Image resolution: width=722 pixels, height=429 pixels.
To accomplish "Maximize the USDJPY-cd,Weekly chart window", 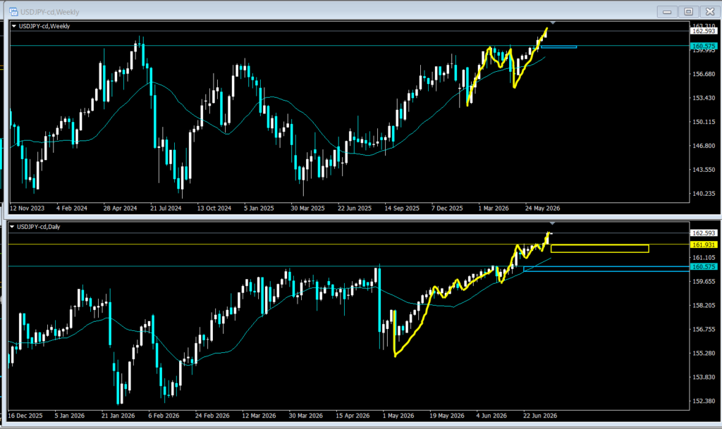I will pyautogui.click(x=688, y=11).
